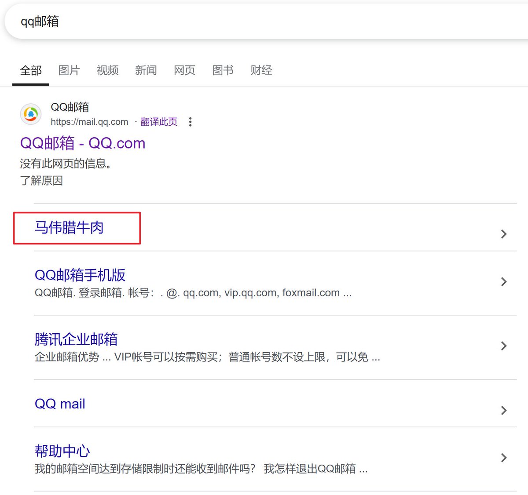
Task: Open the 马伟腊牛肉 sitelink
Action: [x=69, y=227]
